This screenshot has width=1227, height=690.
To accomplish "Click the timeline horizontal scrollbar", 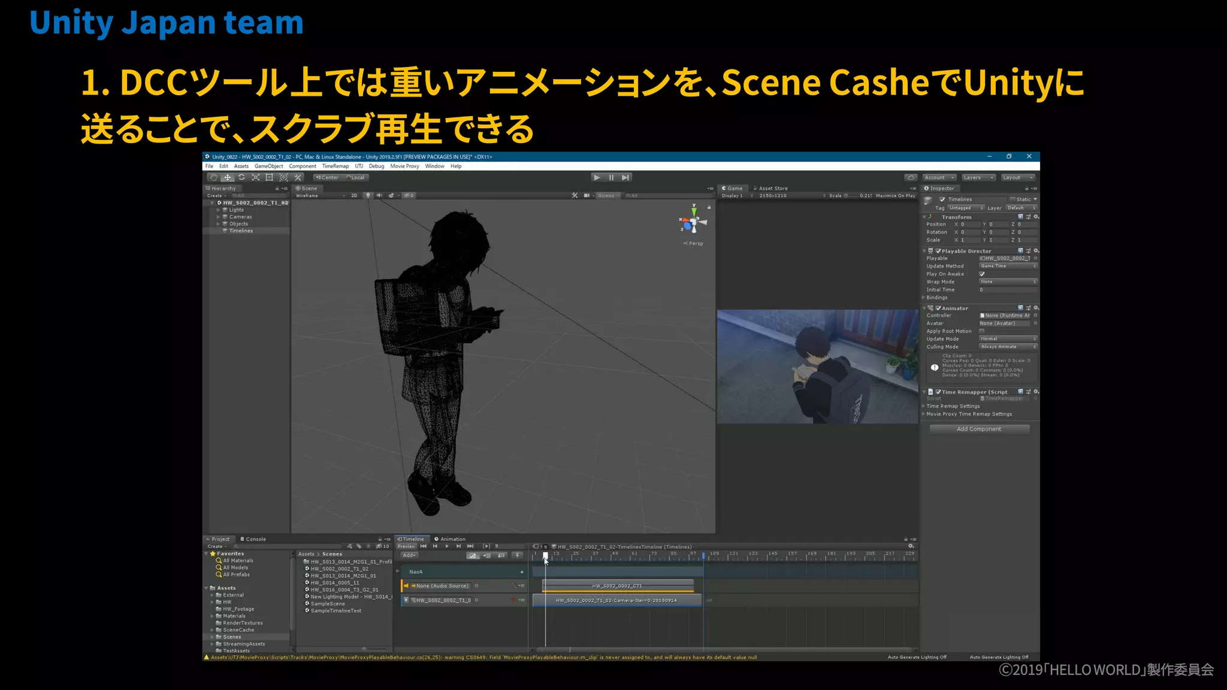I will pos(724,649).
